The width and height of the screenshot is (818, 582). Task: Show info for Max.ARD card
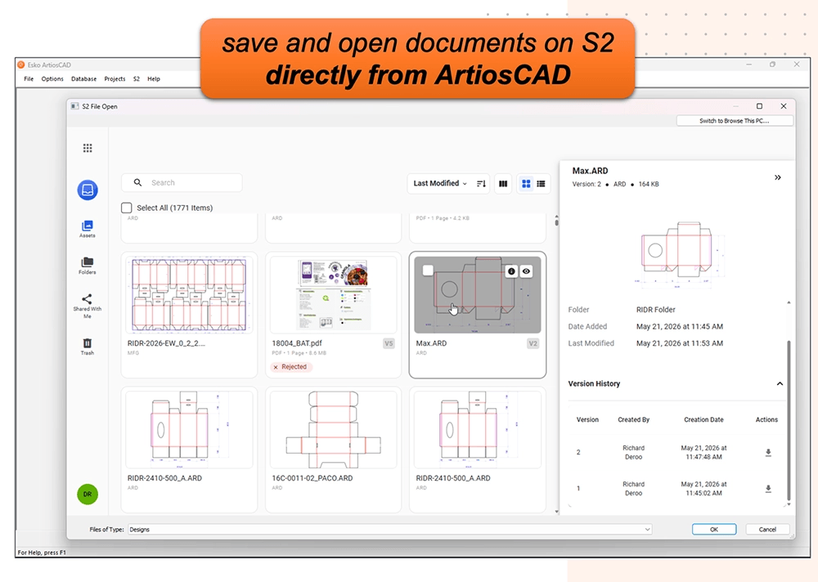[511, 271]
